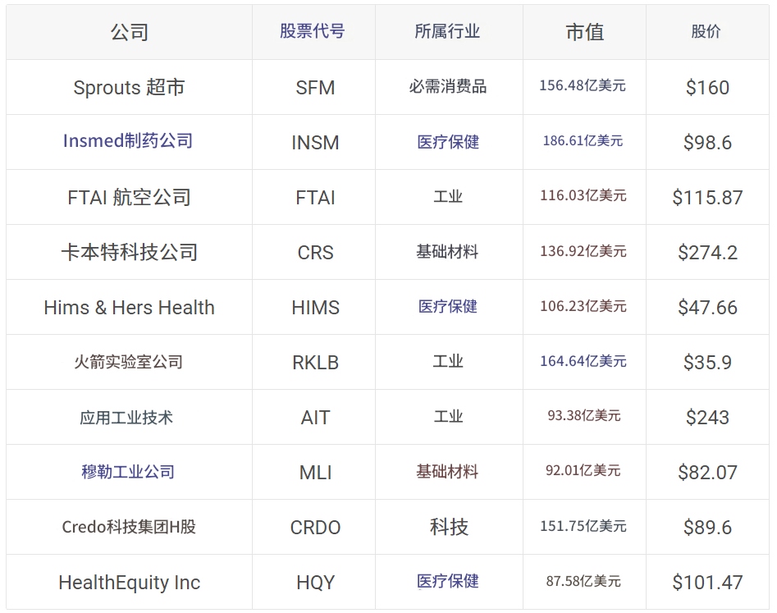The image size is (777, 613).
Task: Select the 应用工业技术 company cell
Action: coord(127,417)
